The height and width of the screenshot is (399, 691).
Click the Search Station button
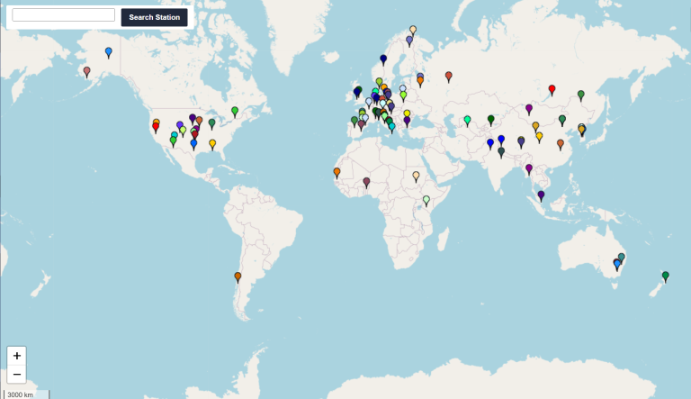[154, 17]
